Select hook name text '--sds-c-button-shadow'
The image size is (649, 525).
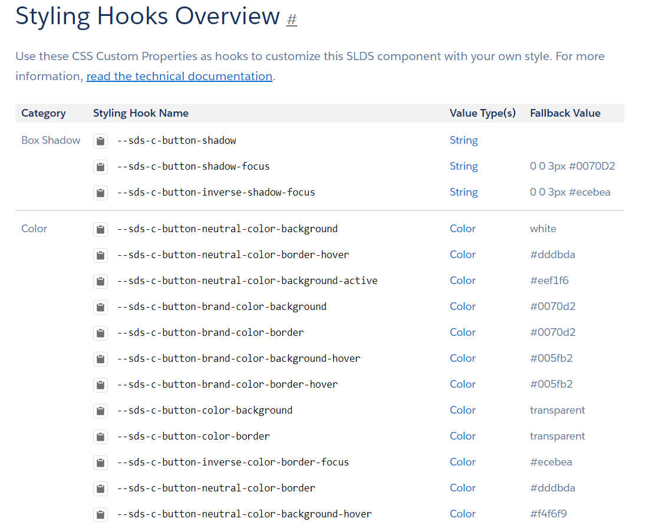point(177,141)
